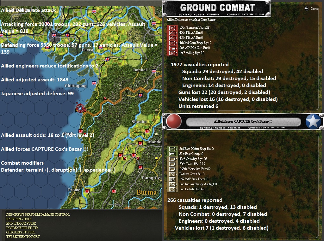Click the Done button
324x241 pixels.
[x=311, y=9]
